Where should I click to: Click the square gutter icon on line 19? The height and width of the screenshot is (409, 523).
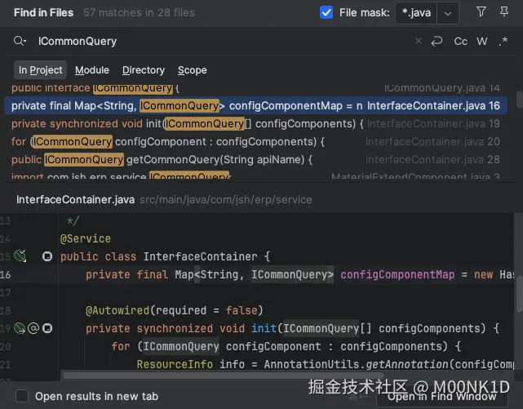point(47,328)
